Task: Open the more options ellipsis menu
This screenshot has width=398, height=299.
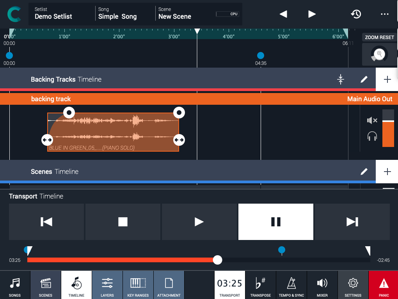Action: coord(385,14)
